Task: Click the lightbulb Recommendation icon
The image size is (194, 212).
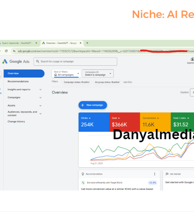Action: 83,174
